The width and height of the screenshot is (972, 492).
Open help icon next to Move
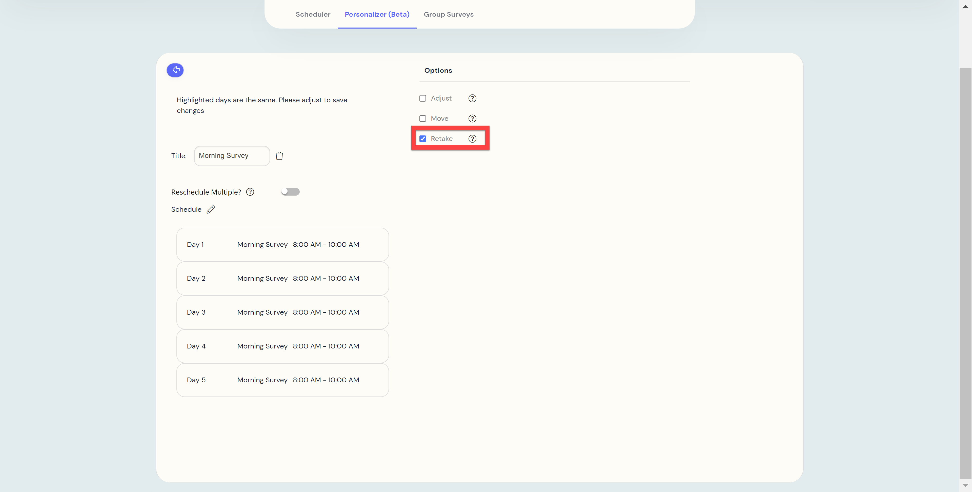click(472, 119)
